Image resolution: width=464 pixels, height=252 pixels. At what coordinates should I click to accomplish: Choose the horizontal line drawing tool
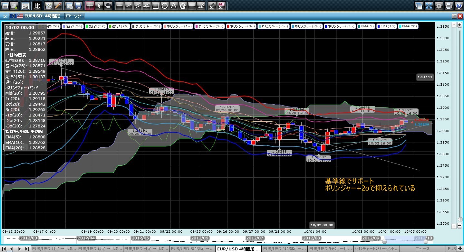119,5
